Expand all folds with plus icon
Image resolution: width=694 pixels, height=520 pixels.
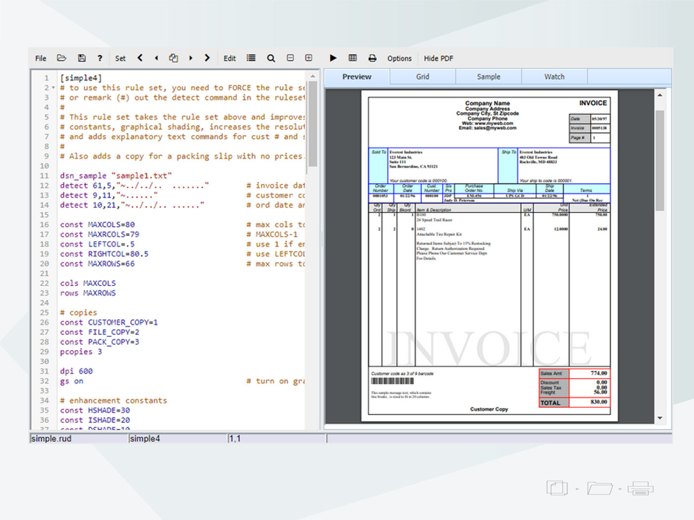click(x=309, y=58)
